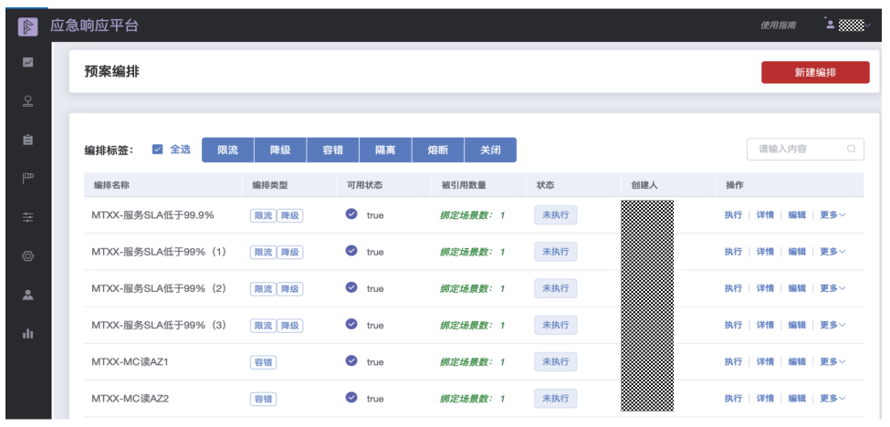
Task: Click 未执行 status in MTXX-服务SLA低于99.9% row
Action: click(556, 215)
